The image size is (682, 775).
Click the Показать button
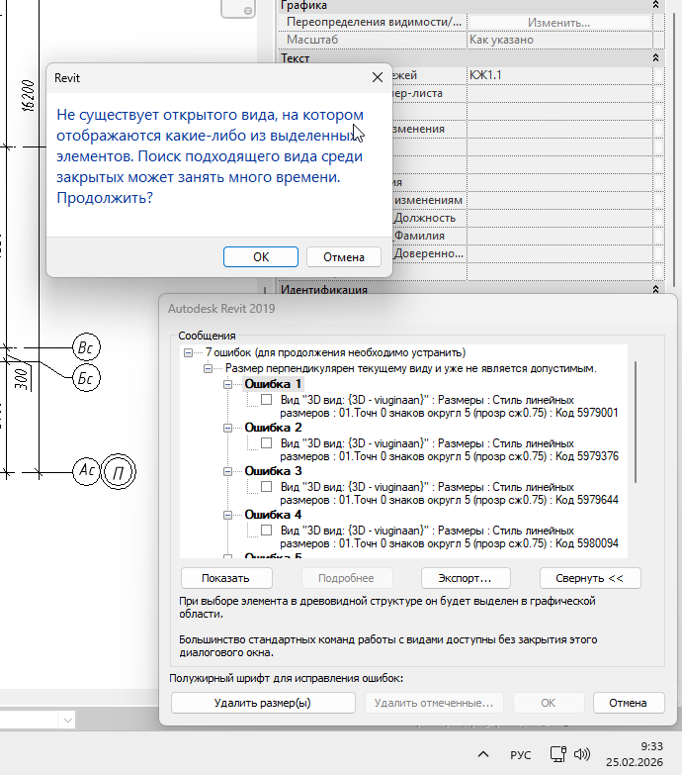point(226,578)
